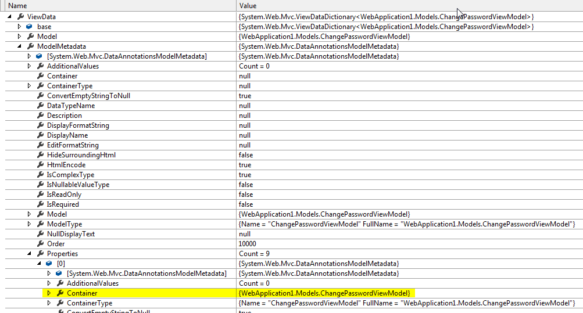Click wrench icon of highlighted Container row
583x313 pixels.
click(60, 293)
